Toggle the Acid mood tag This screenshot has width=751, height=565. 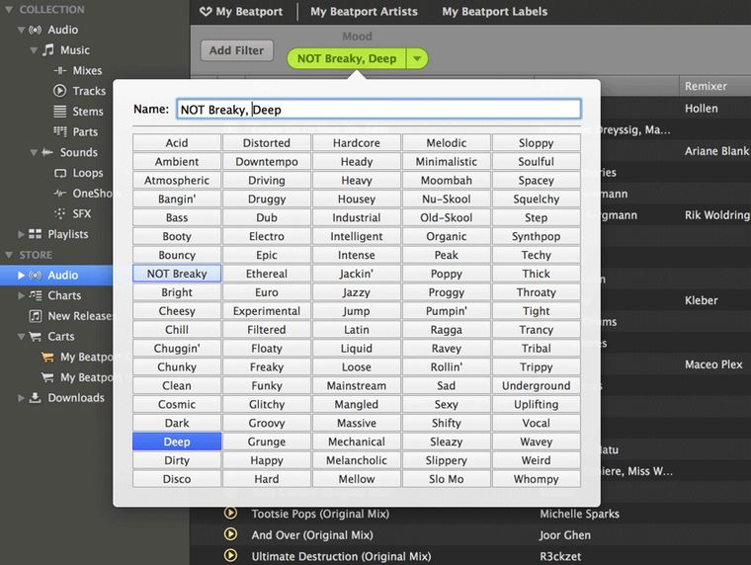click(x=177, y=142)
